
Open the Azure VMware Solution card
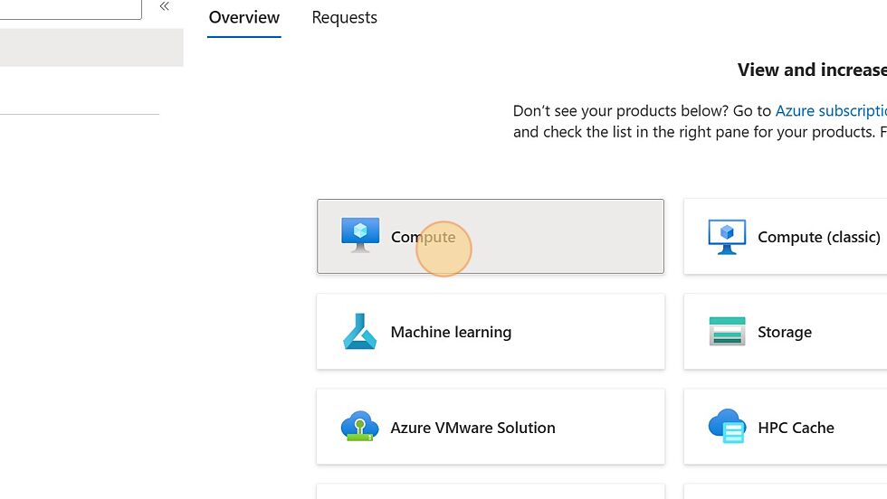tap(491, 427)
